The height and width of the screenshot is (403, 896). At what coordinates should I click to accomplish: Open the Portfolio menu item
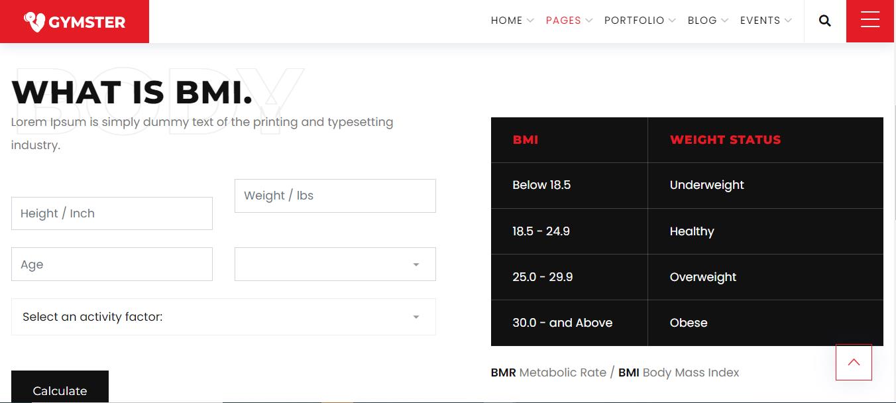tap(634, 21)
